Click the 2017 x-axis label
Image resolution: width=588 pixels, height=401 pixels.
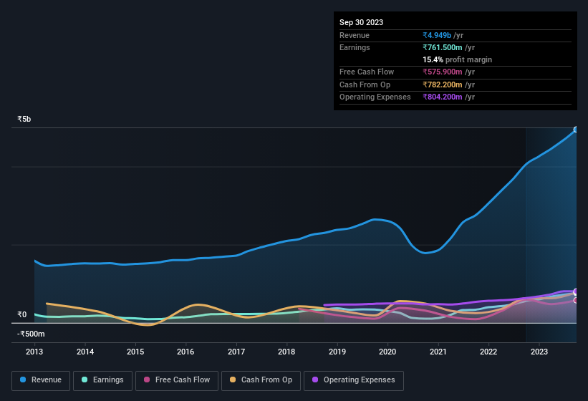236,352
